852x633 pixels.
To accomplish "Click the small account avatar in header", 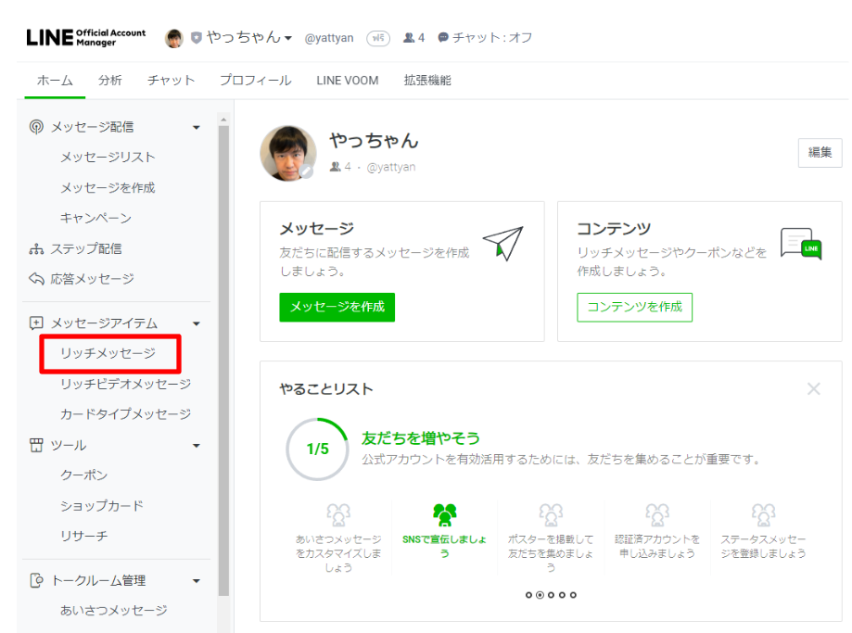I will click(x=174, y=38).
